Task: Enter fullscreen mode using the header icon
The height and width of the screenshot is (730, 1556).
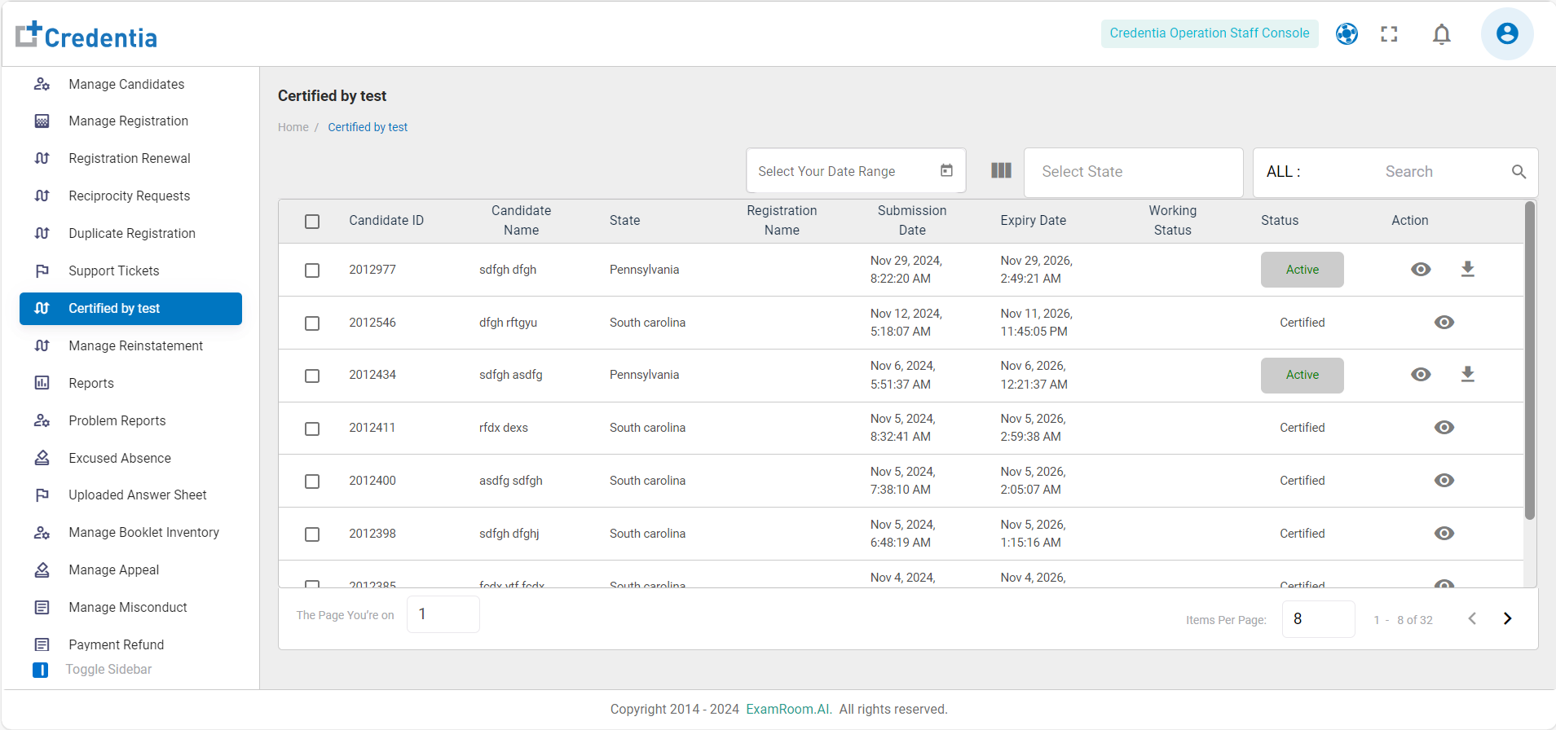Action: click(x=1389, y=34)
